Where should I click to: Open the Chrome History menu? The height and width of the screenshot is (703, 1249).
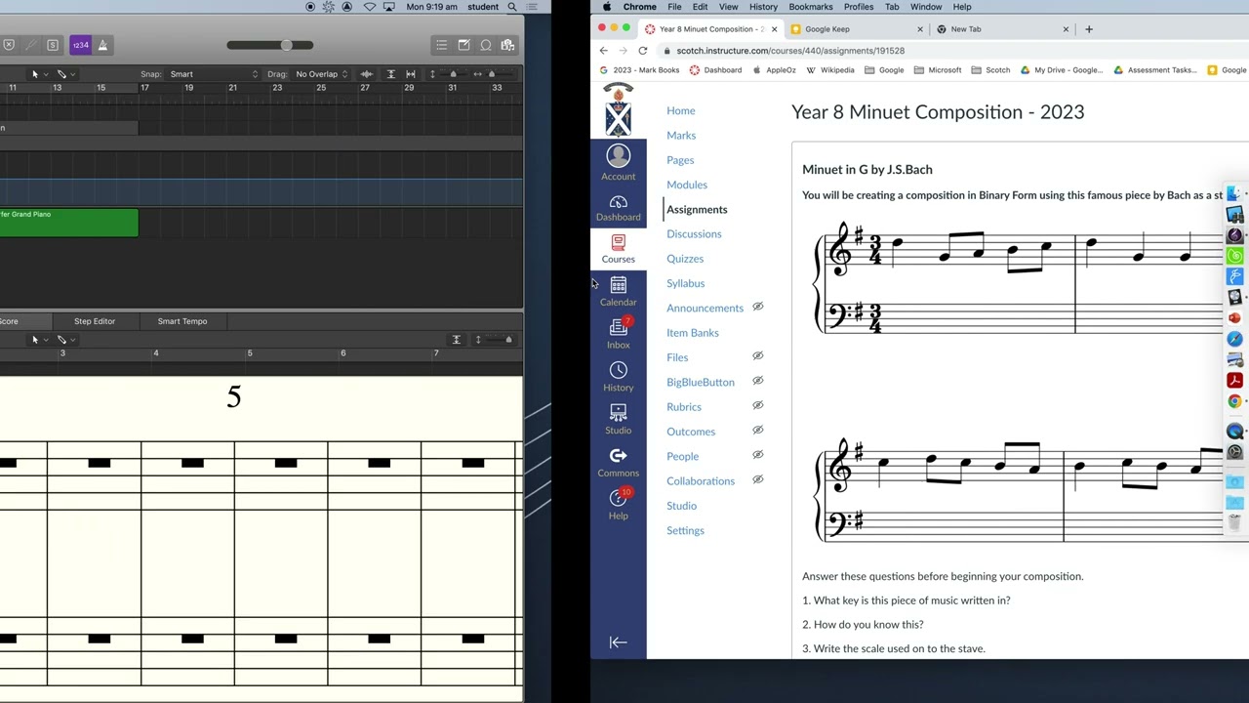[763, 7]
